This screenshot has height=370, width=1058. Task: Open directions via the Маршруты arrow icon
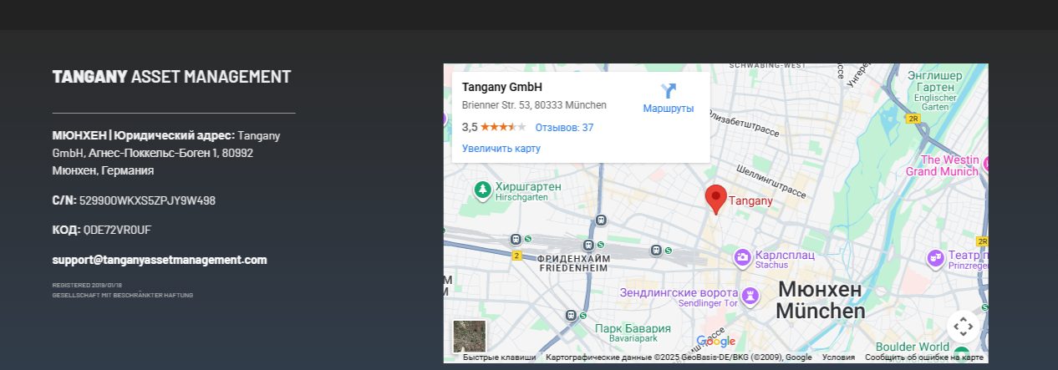pos(669,91)
